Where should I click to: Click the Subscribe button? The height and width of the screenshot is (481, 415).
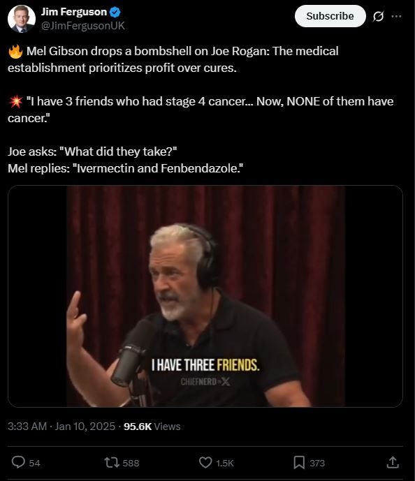pos(330,16)
